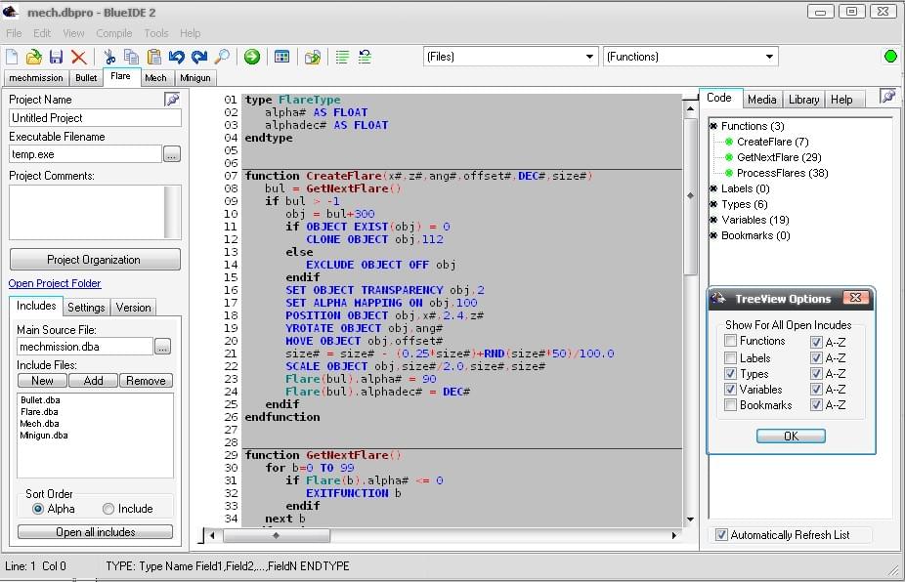This screenshot has height=582, width=905.
Task: Expand the Labels (0) tree node
Action: tap(713, 188)
